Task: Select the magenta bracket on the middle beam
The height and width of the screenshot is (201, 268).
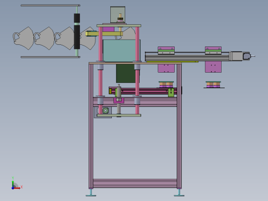Action: pyautogui.click(x=119, y=100)
